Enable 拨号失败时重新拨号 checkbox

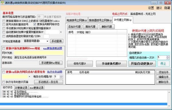point(4,24)
